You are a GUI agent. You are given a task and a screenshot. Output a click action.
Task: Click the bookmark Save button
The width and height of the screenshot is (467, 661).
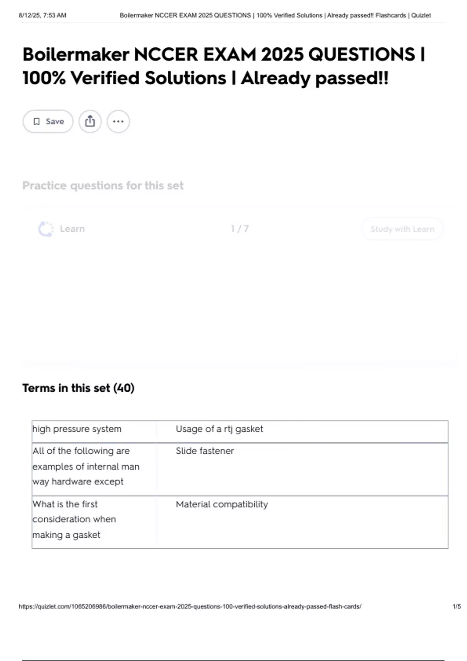48,121
